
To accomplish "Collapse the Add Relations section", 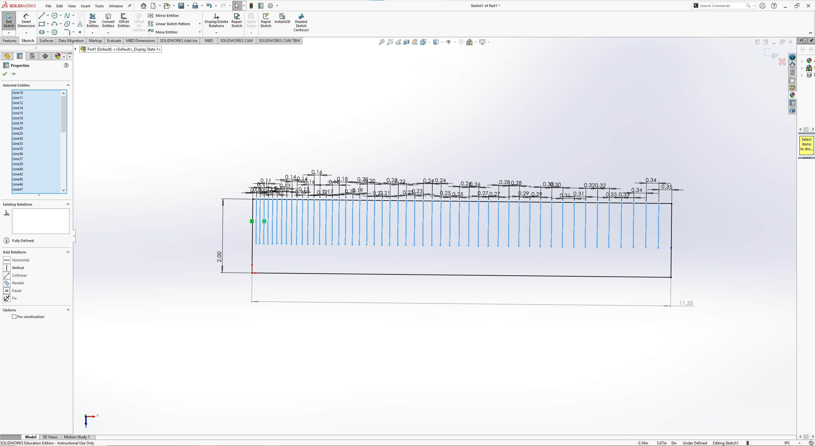I will tap(68, 252).
